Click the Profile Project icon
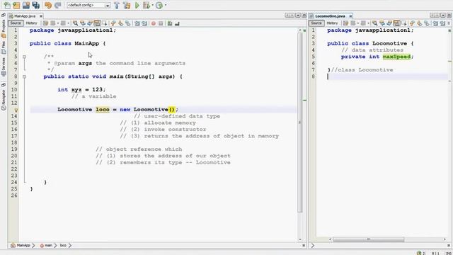The height and width of the screenshot is (255, 453). pos(159,5)
